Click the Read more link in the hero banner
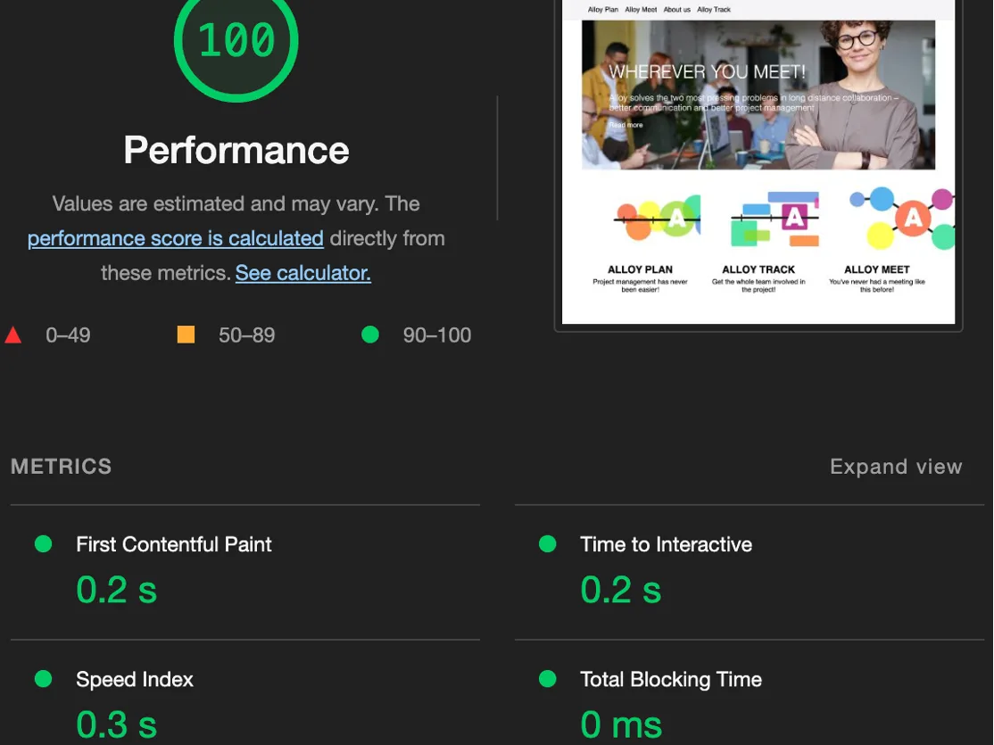Image resolution: width=994 pixels, height=745 pixels. [625, 125]
